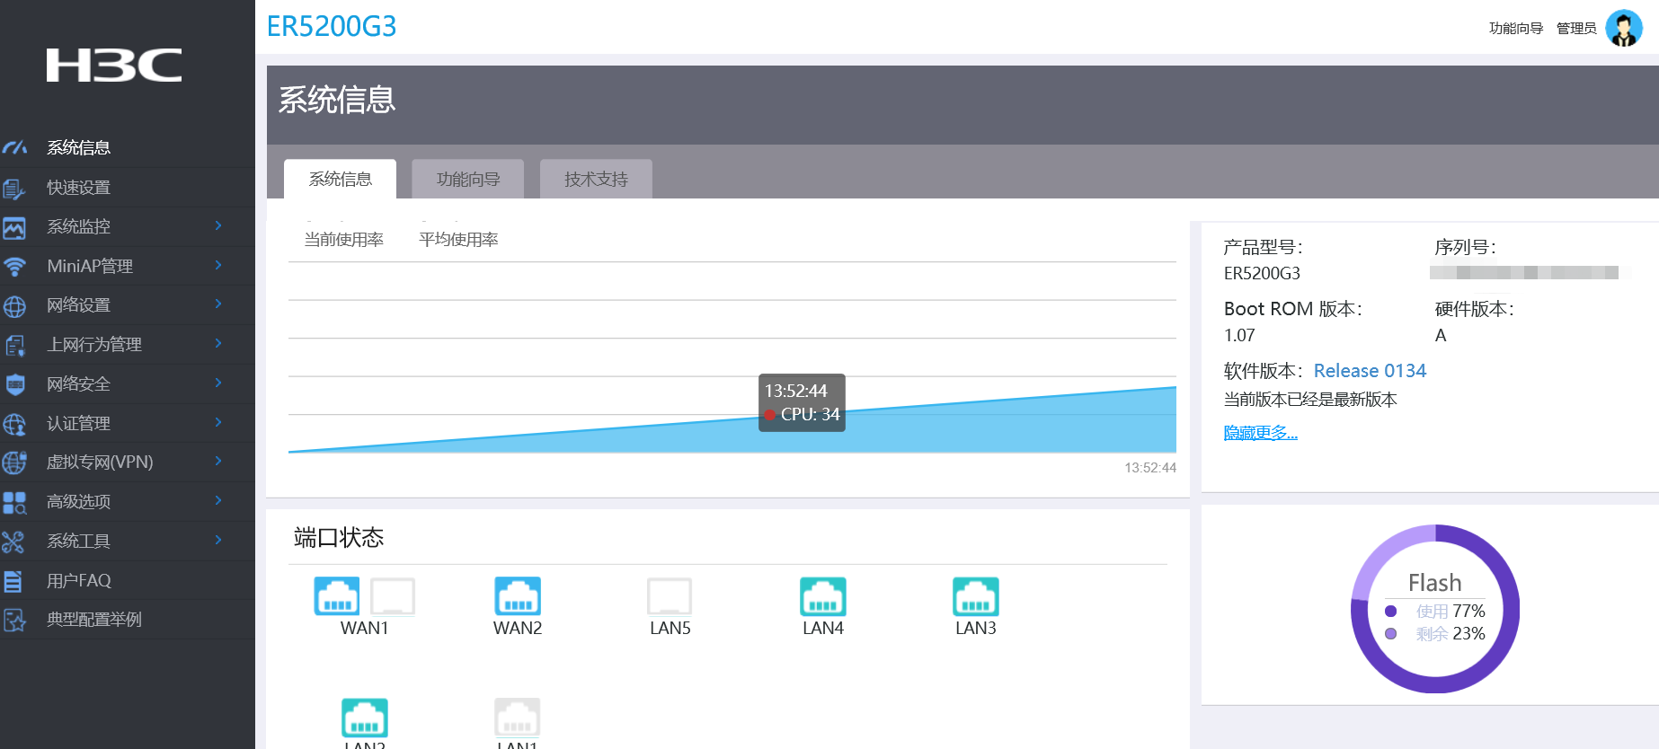Screen dimensions: 1659x749
Task: Open the administrator avatar icon
Action: 1624,28
